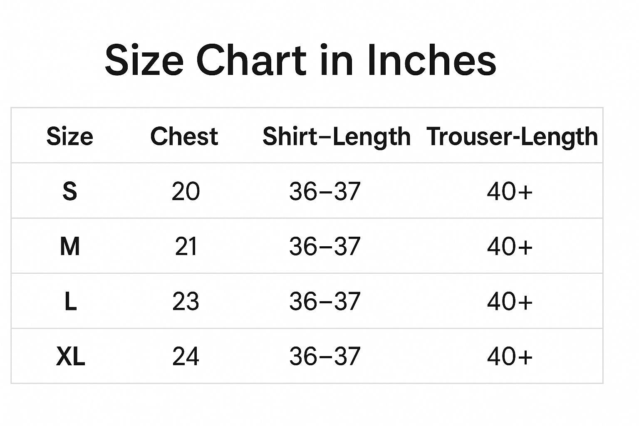The image size is (639, 426).
Task: Click the trouser length 40+ in XL row
Action: pos(510,357)
